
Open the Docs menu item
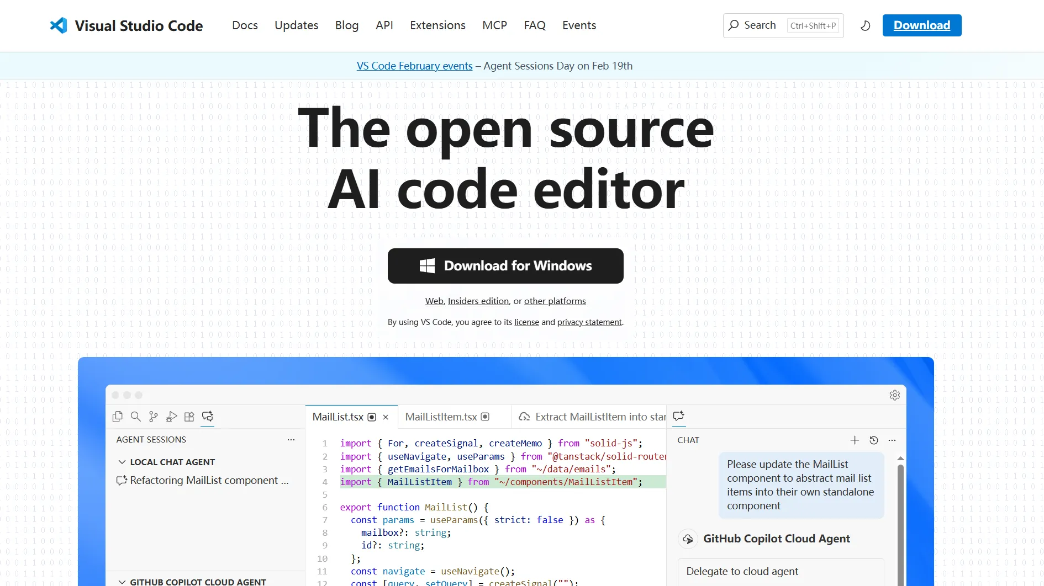245,25
